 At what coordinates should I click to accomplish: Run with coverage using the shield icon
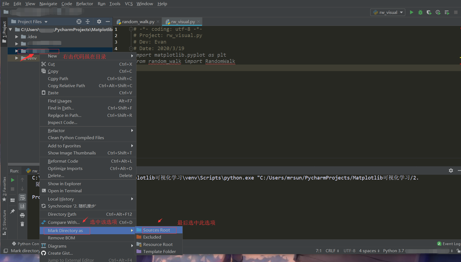tap(429, 12)
